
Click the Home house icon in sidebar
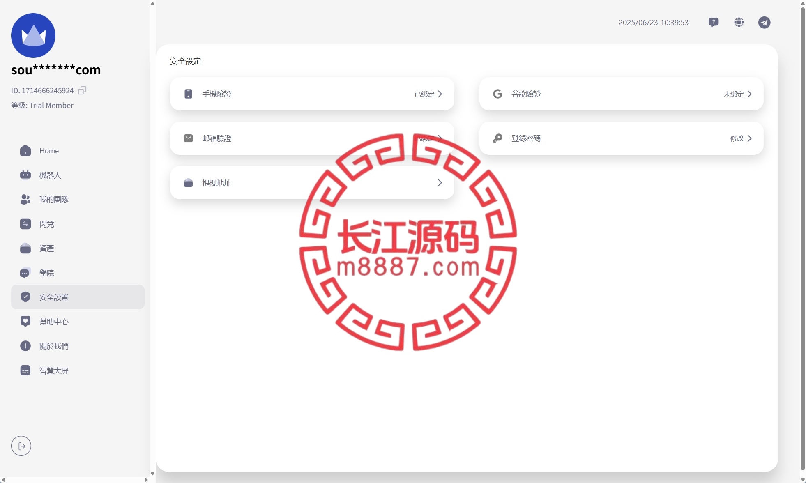(x=25, y=151)
